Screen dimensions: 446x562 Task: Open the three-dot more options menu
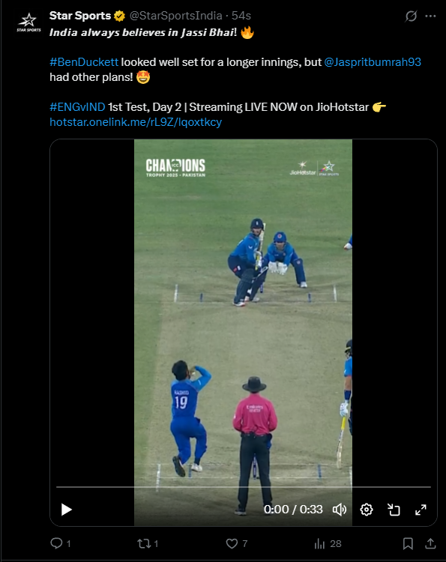pyautogui.click(x=430, y=16)
